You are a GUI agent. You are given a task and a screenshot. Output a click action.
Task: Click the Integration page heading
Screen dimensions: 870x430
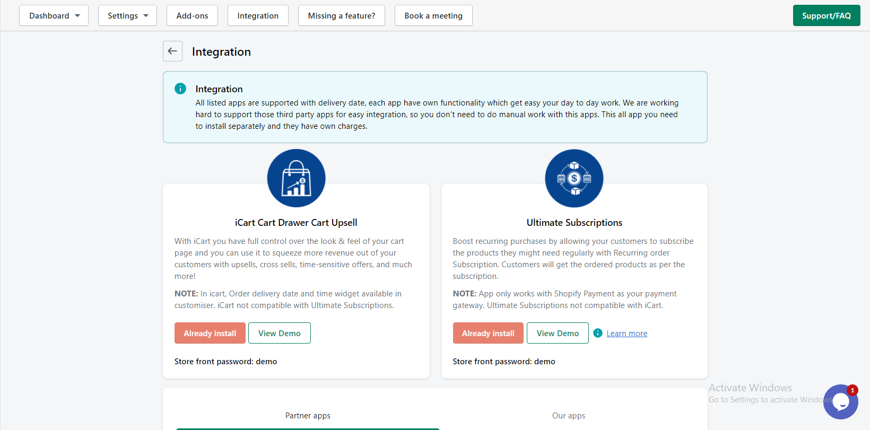221,51
